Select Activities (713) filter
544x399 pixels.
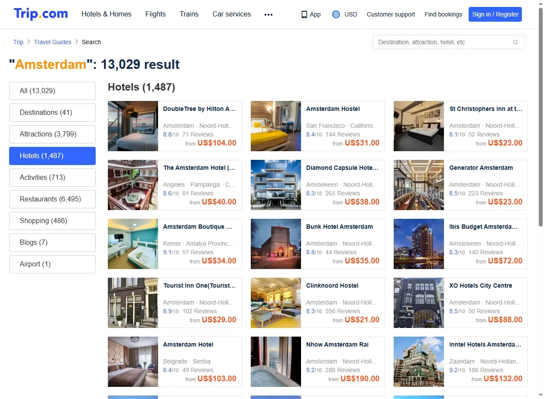pos(52,178)
